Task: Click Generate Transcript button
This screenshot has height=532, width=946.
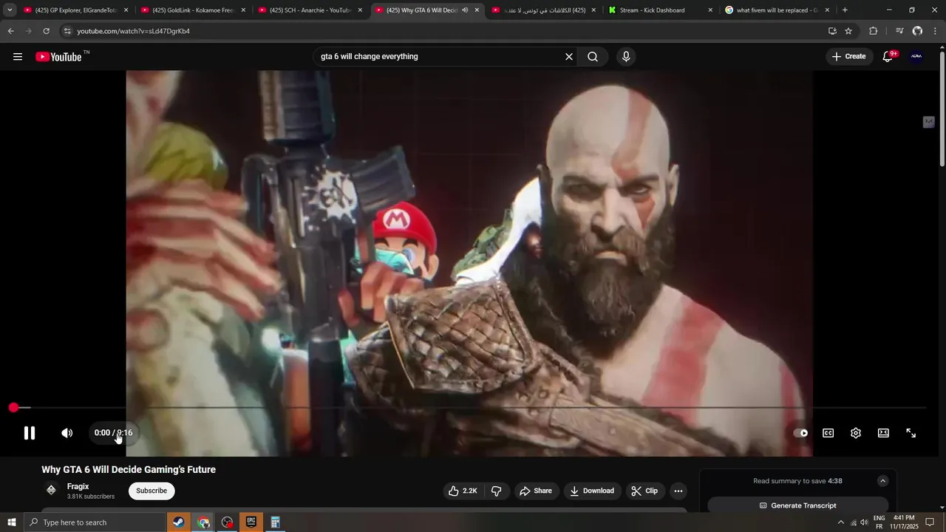Action: (x=798, y=505)
